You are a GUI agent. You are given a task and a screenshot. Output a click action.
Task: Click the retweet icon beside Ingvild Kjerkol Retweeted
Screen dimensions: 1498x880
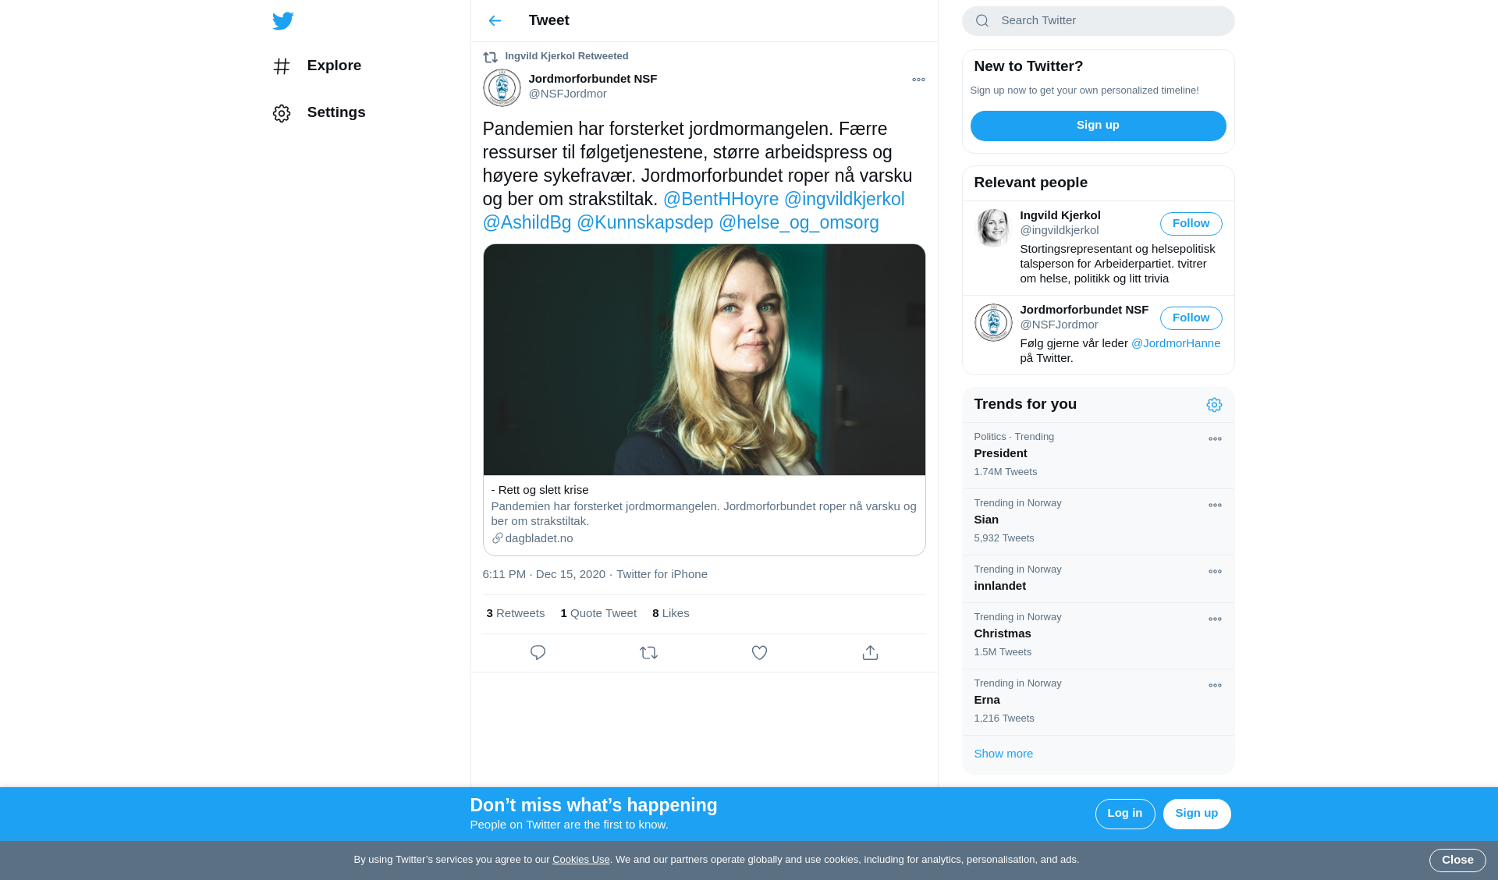click(x=490, y=57)
